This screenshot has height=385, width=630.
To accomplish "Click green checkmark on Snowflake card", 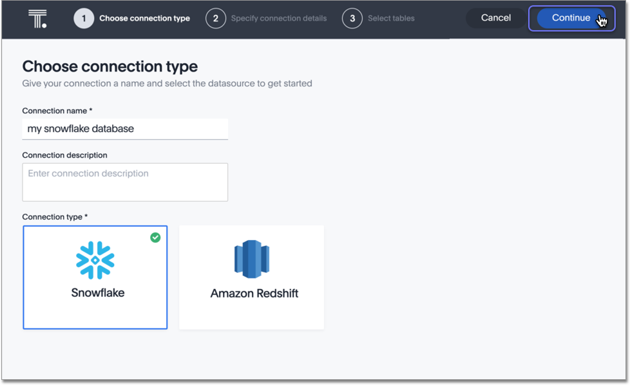I will [155, 238].
